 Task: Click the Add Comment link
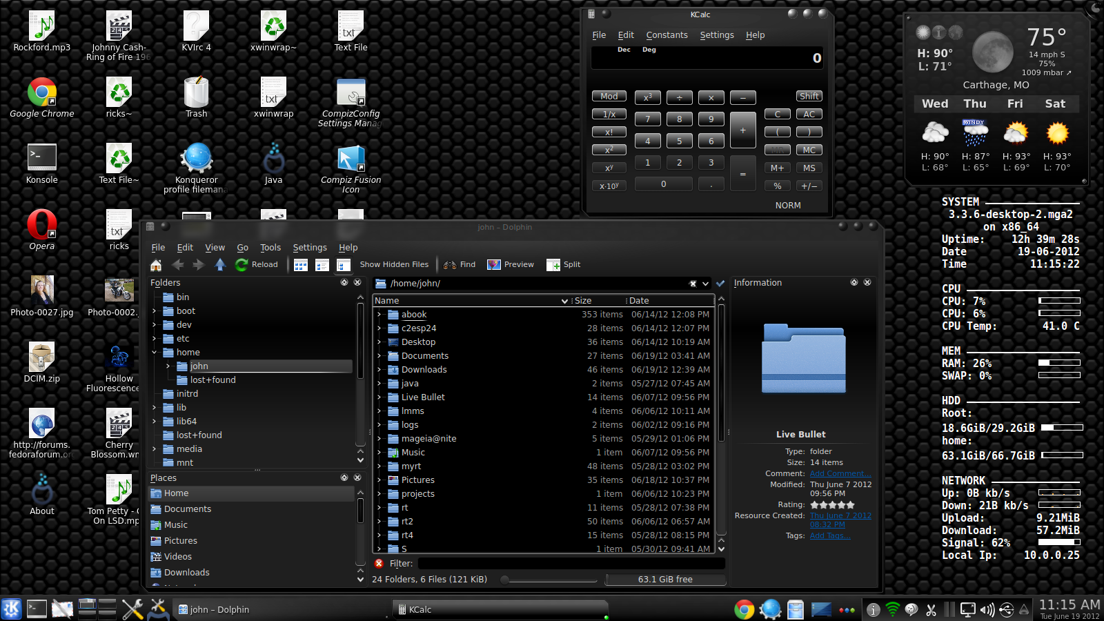coord(840,474)
